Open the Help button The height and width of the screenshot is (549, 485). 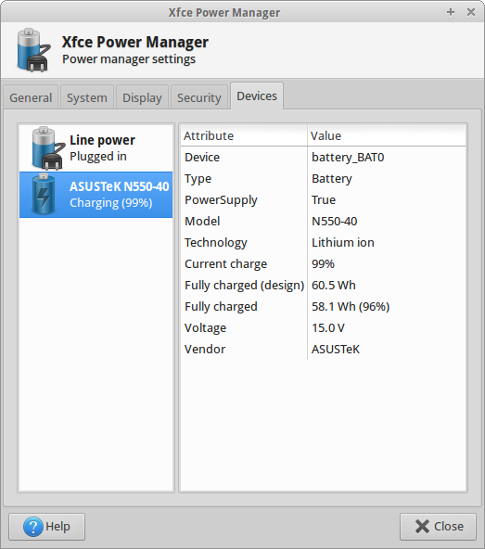47,527
